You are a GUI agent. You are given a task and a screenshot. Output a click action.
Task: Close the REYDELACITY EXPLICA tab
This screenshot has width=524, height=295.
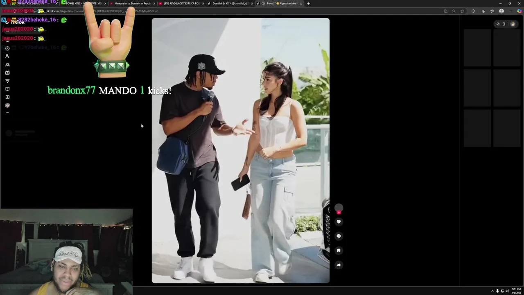coord(203,3)
